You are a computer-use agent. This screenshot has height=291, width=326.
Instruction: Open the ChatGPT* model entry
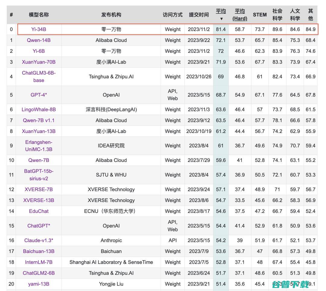[x=39, y=226]
